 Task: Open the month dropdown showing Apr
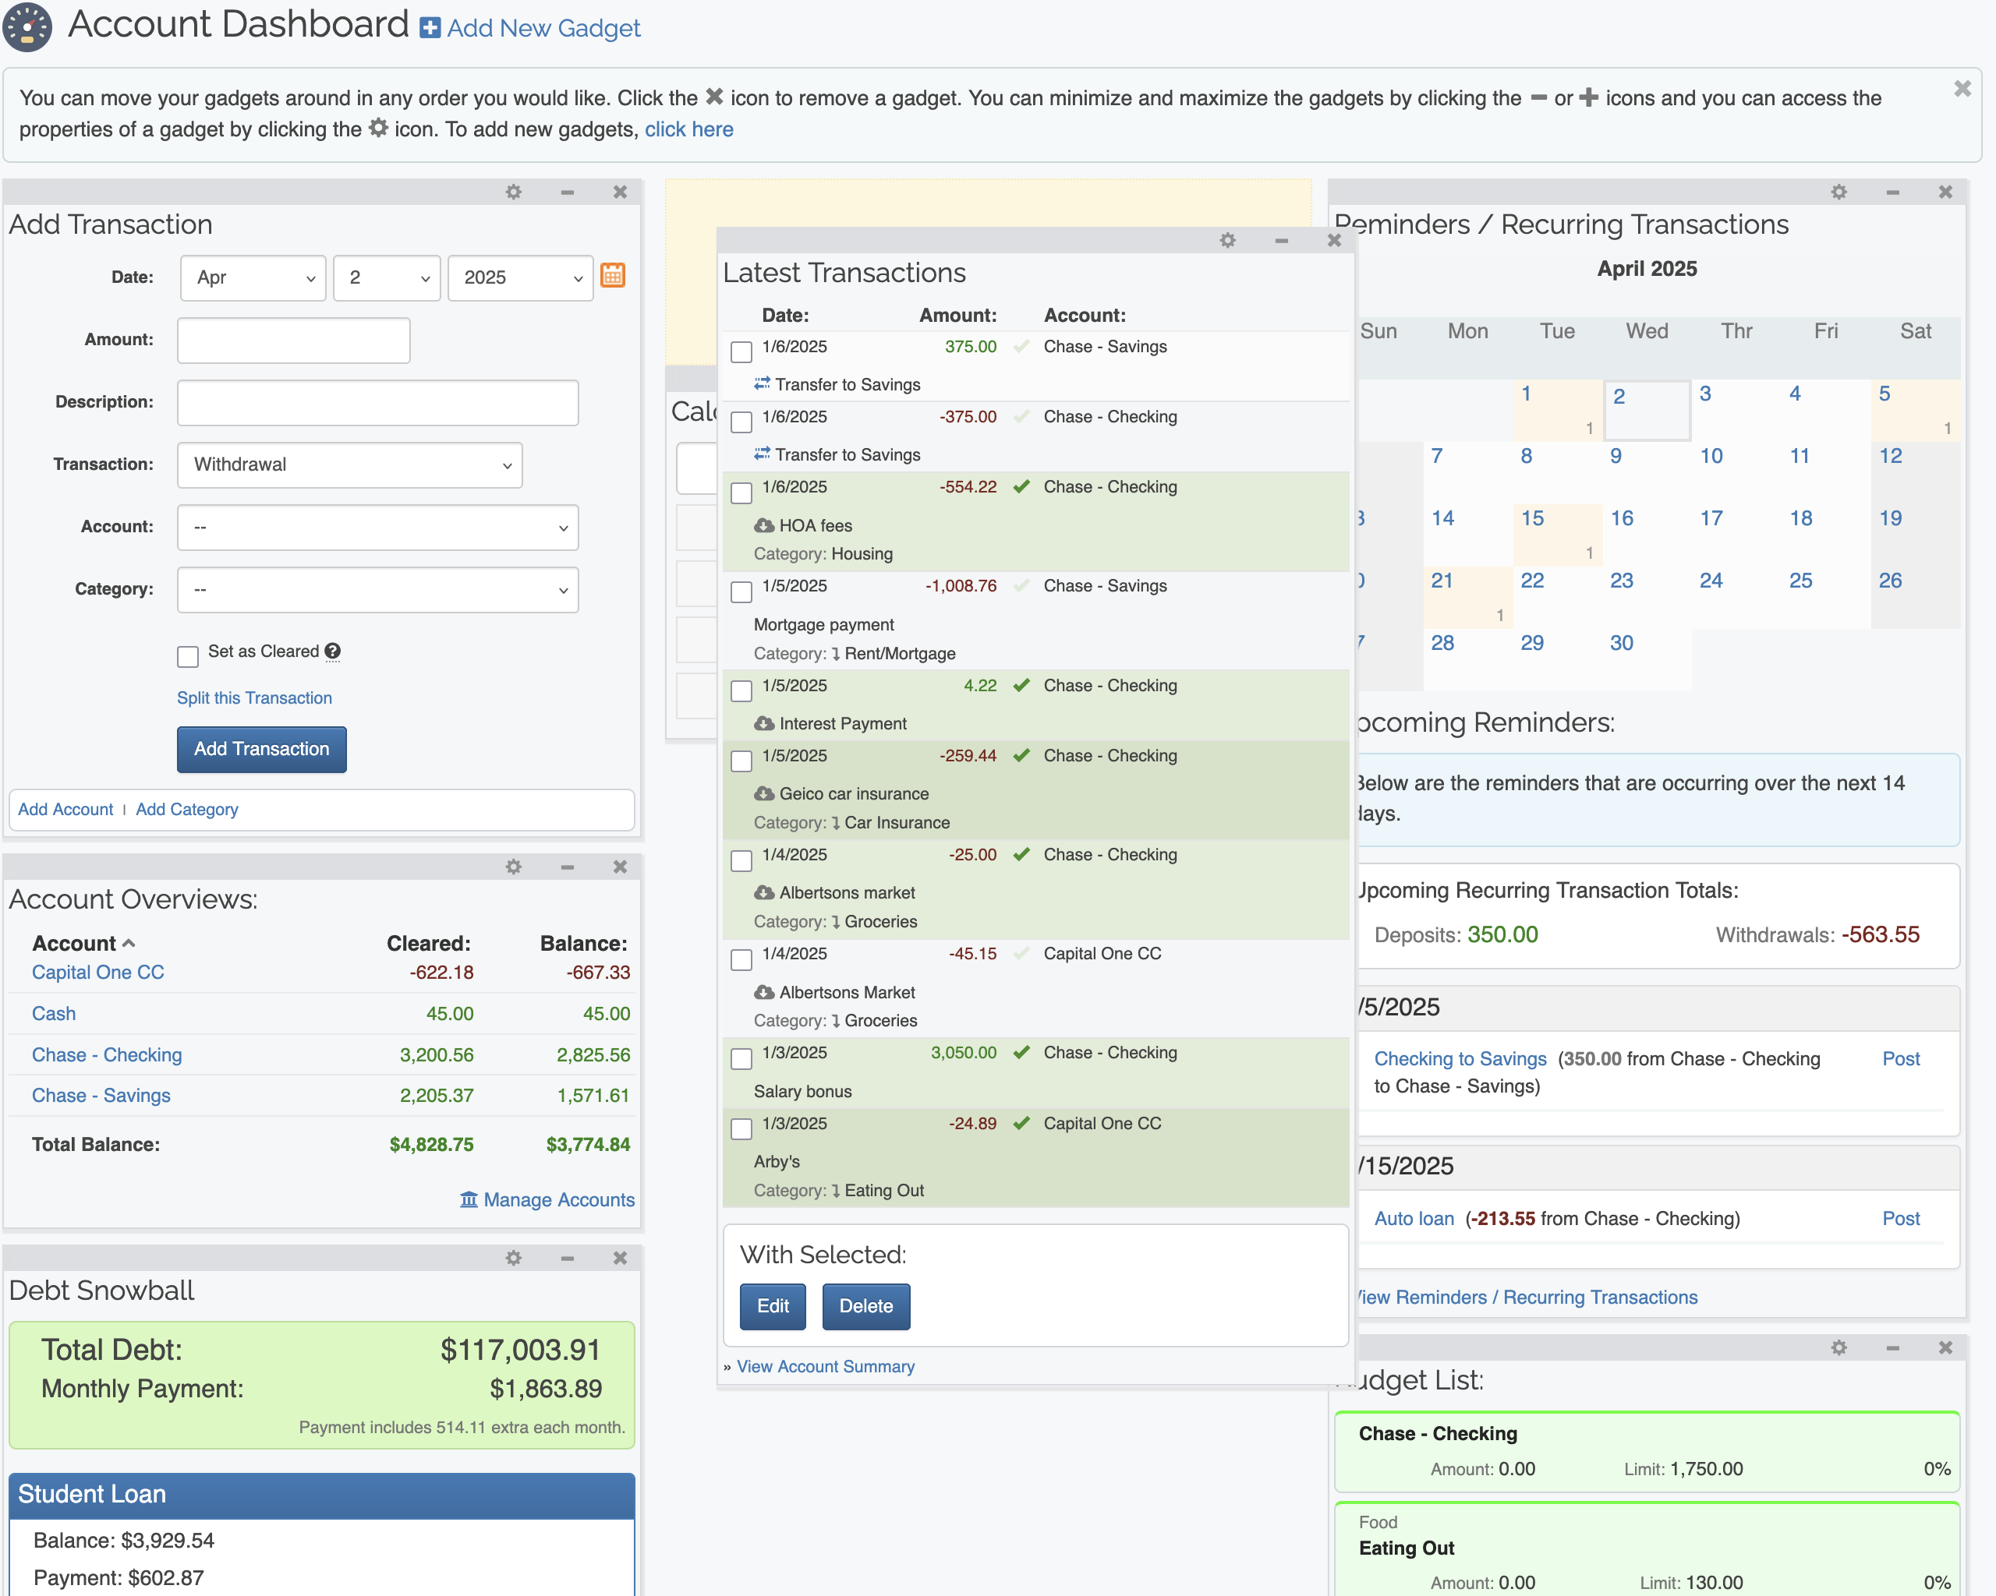253,277
